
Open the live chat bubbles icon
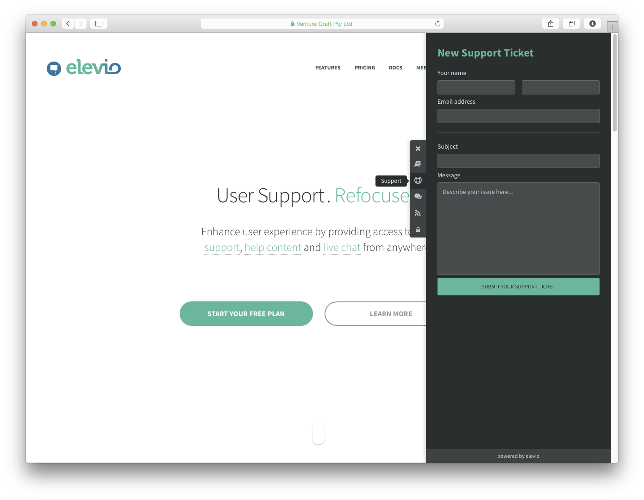pyautogui.click(x=418, y=196)
